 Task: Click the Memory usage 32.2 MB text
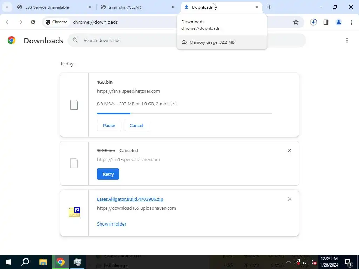[212, 42]
